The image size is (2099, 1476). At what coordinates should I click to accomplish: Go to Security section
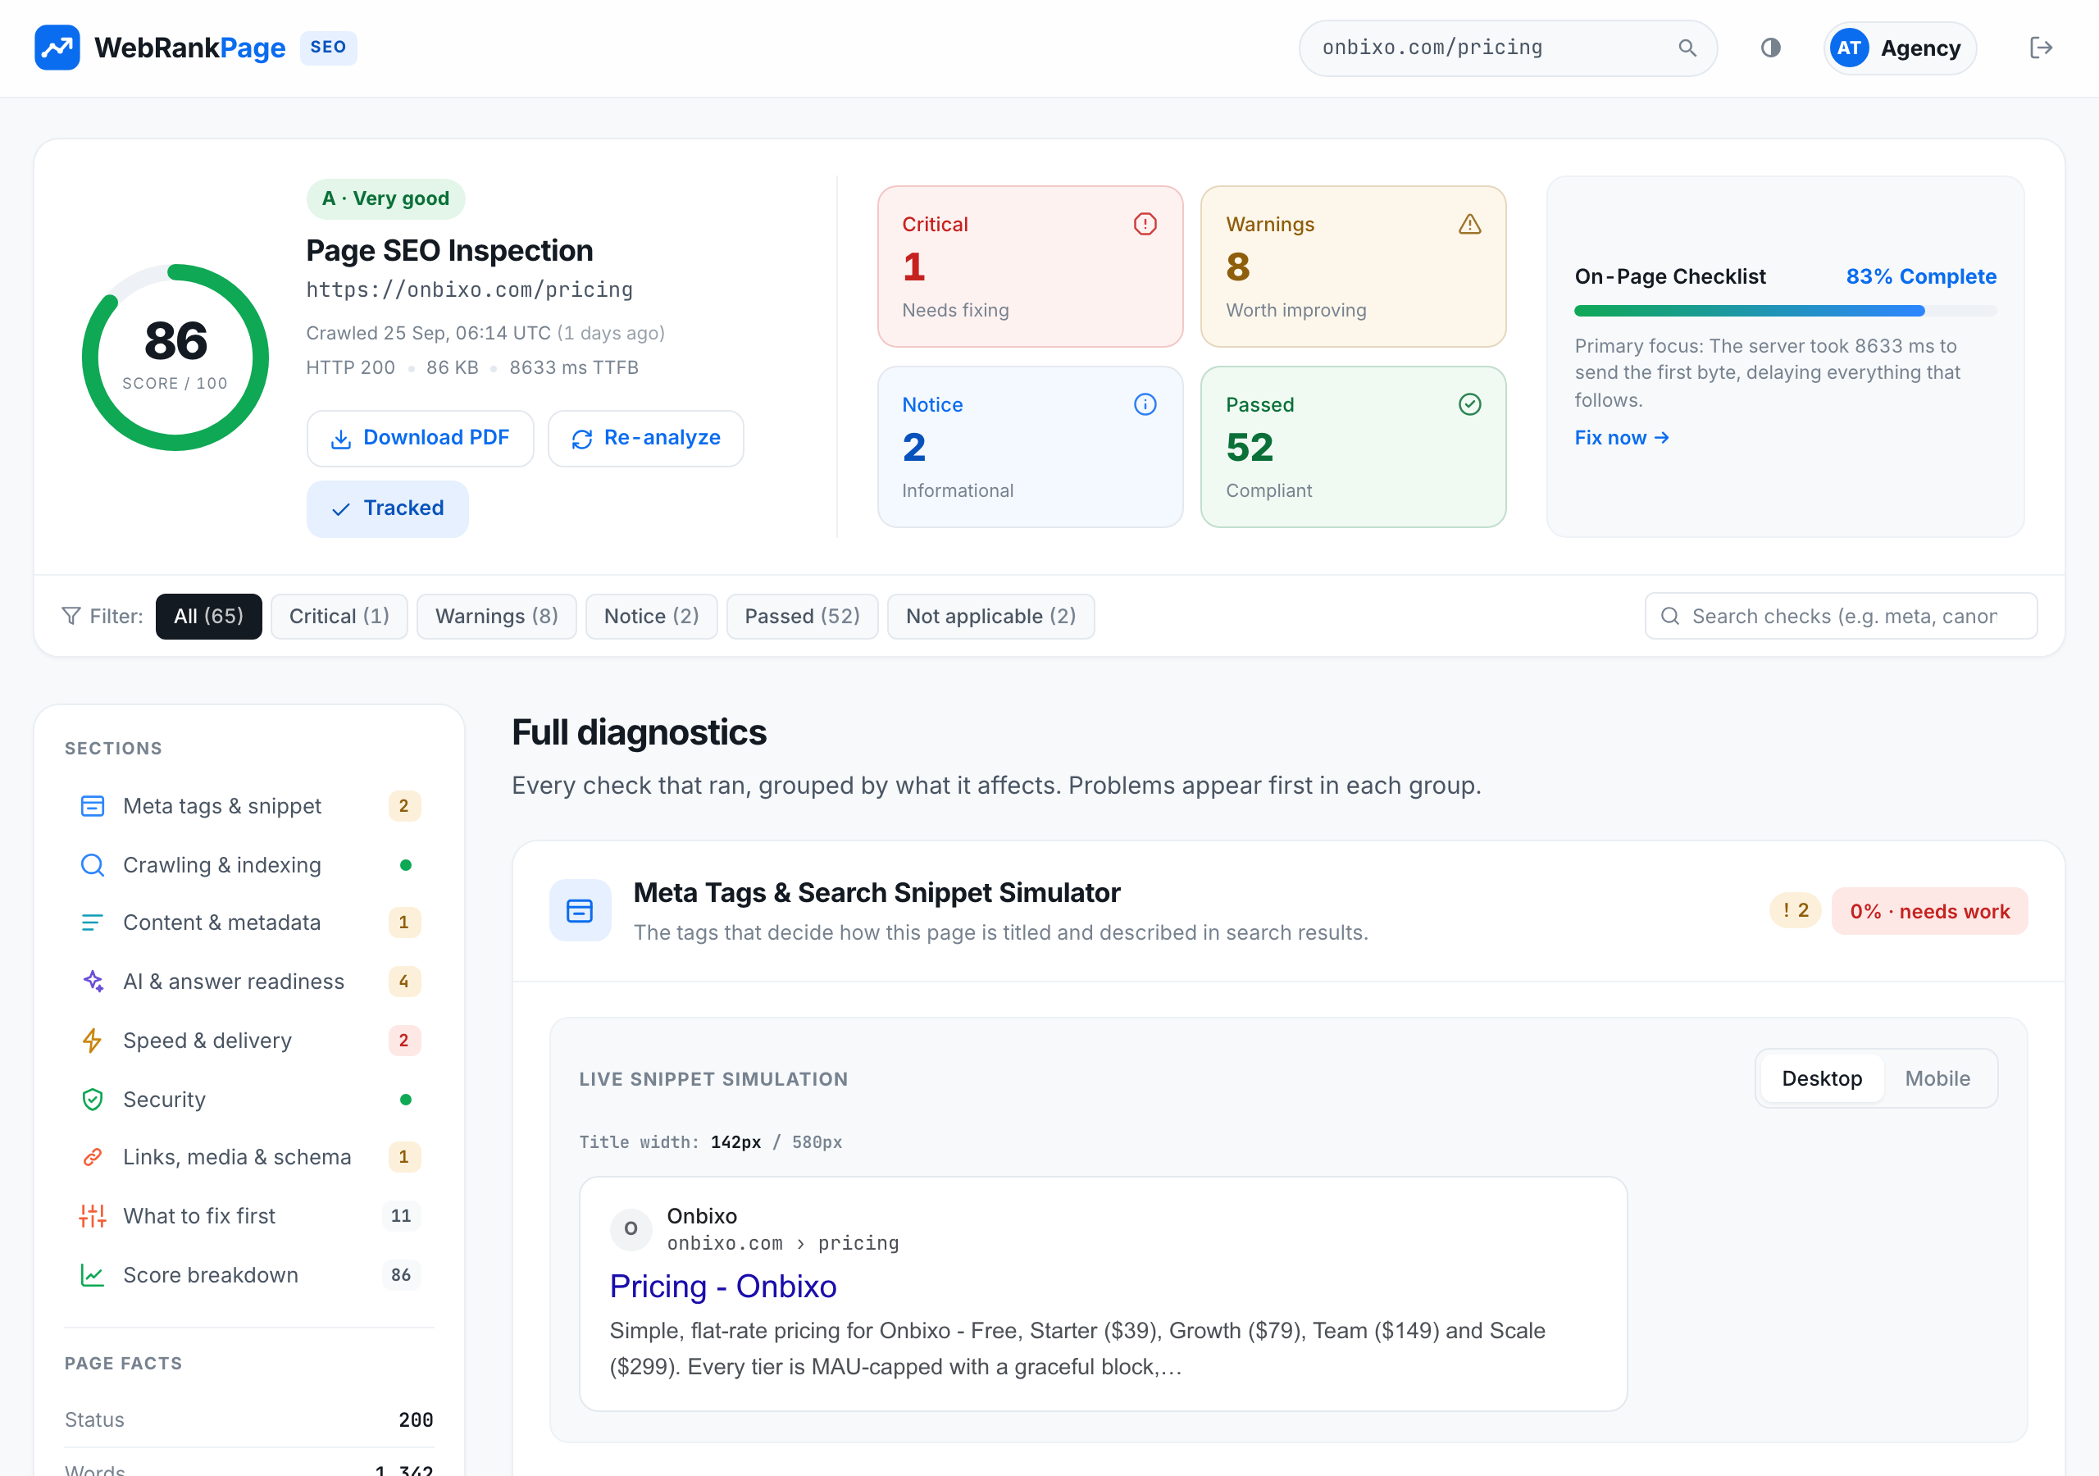click(x=248, y=1100)
